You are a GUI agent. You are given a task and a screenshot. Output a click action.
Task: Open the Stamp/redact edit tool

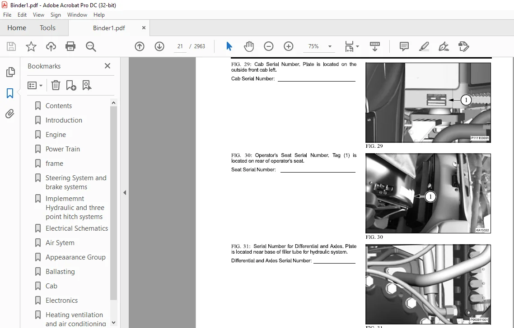pyautogui.click(x=463, y=46)
